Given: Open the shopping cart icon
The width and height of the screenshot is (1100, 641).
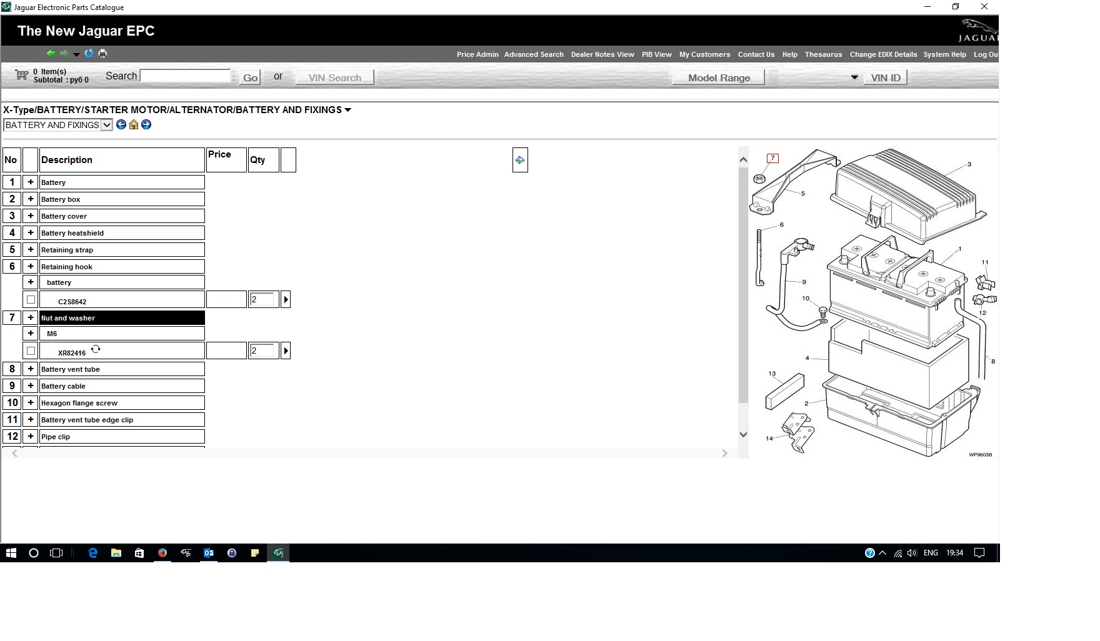Looking at the screenshot, I should (22, 75).
